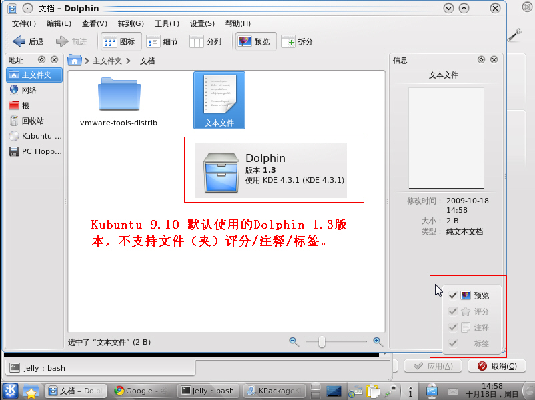Close the 地址 places panel
535x400 pixels.
click(54, 60)
